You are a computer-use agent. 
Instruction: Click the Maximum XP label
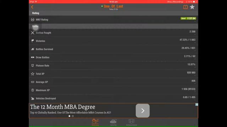coord(43,90)
